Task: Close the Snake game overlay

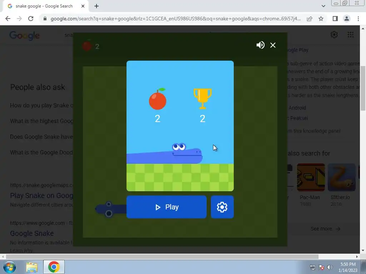Action: point(273,45)
